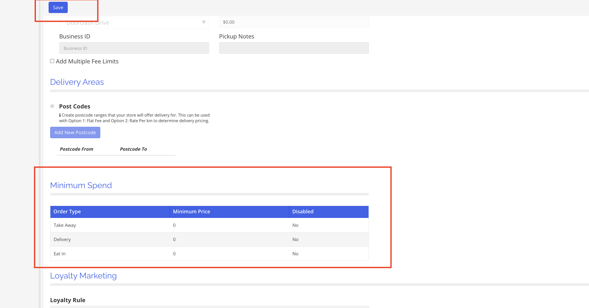Click the $0.00 amount field
This screenshot has height=308, width=589.
293,22
